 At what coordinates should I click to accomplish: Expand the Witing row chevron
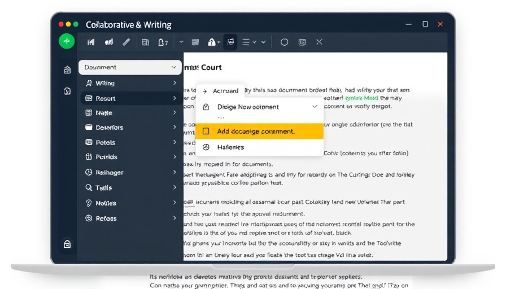(x=175, y=83)
